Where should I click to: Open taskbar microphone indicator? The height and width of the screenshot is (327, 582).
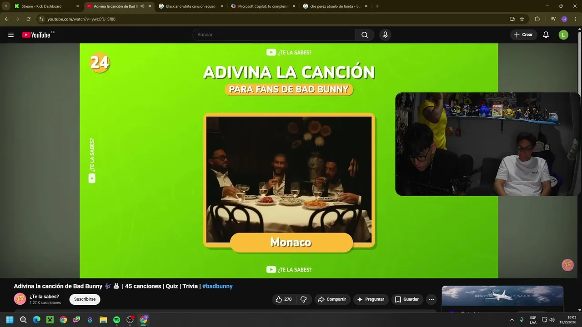pyautogui.click(x=522, y=320)
